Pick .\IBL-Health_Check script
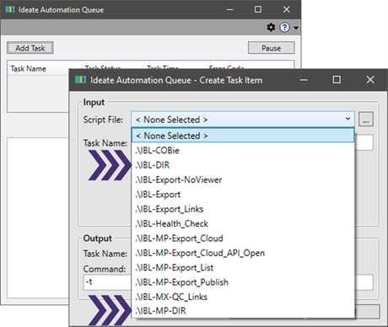The width and height of the screenshot is (388, 327). pyautogui.click(x=243, y=223)
